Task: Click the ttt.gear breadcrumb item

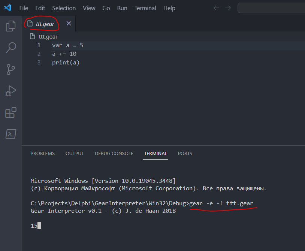Action: point(48,36)
